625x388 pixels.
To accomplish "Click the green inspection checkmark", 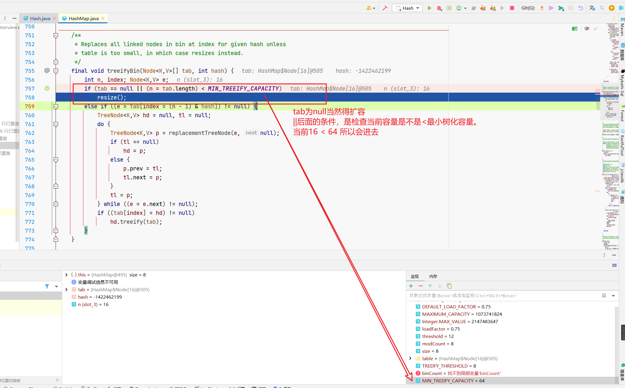I will tap(595, 28).
